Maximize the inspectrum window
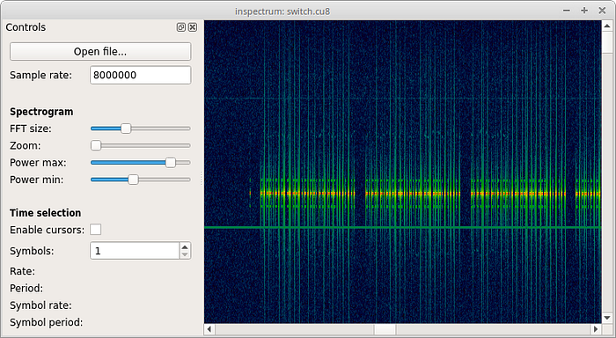The height and width of the screenshot is (338, 616). pos(584,11)
